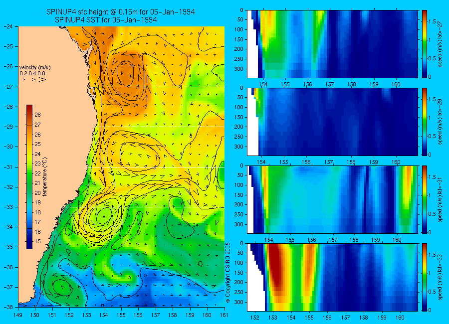Viewport: 449px width, 324px height.
Task: Click the "149" longitude tick under the SST map
Action: click(18, 315)
